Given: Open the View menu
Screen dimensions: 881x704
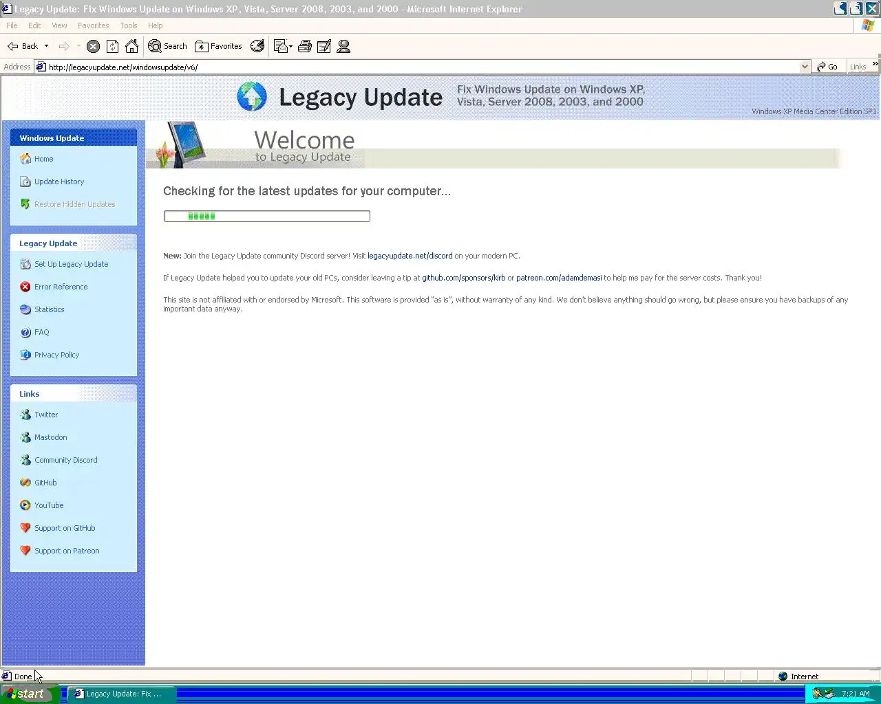Looking at the screenshot, I should [x=60, y=25].
